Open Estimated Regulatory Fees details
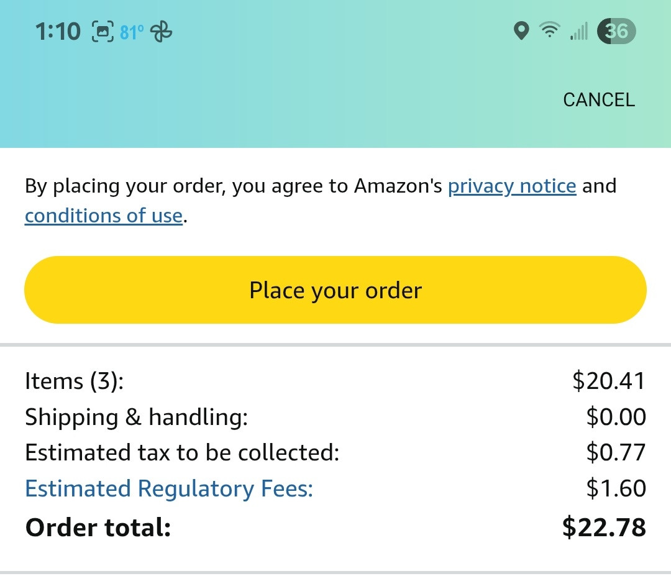 [169, 488]
